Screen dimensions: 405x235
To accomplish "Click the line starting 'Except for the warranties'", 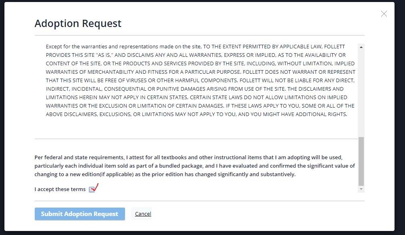I will coord(195,47).
